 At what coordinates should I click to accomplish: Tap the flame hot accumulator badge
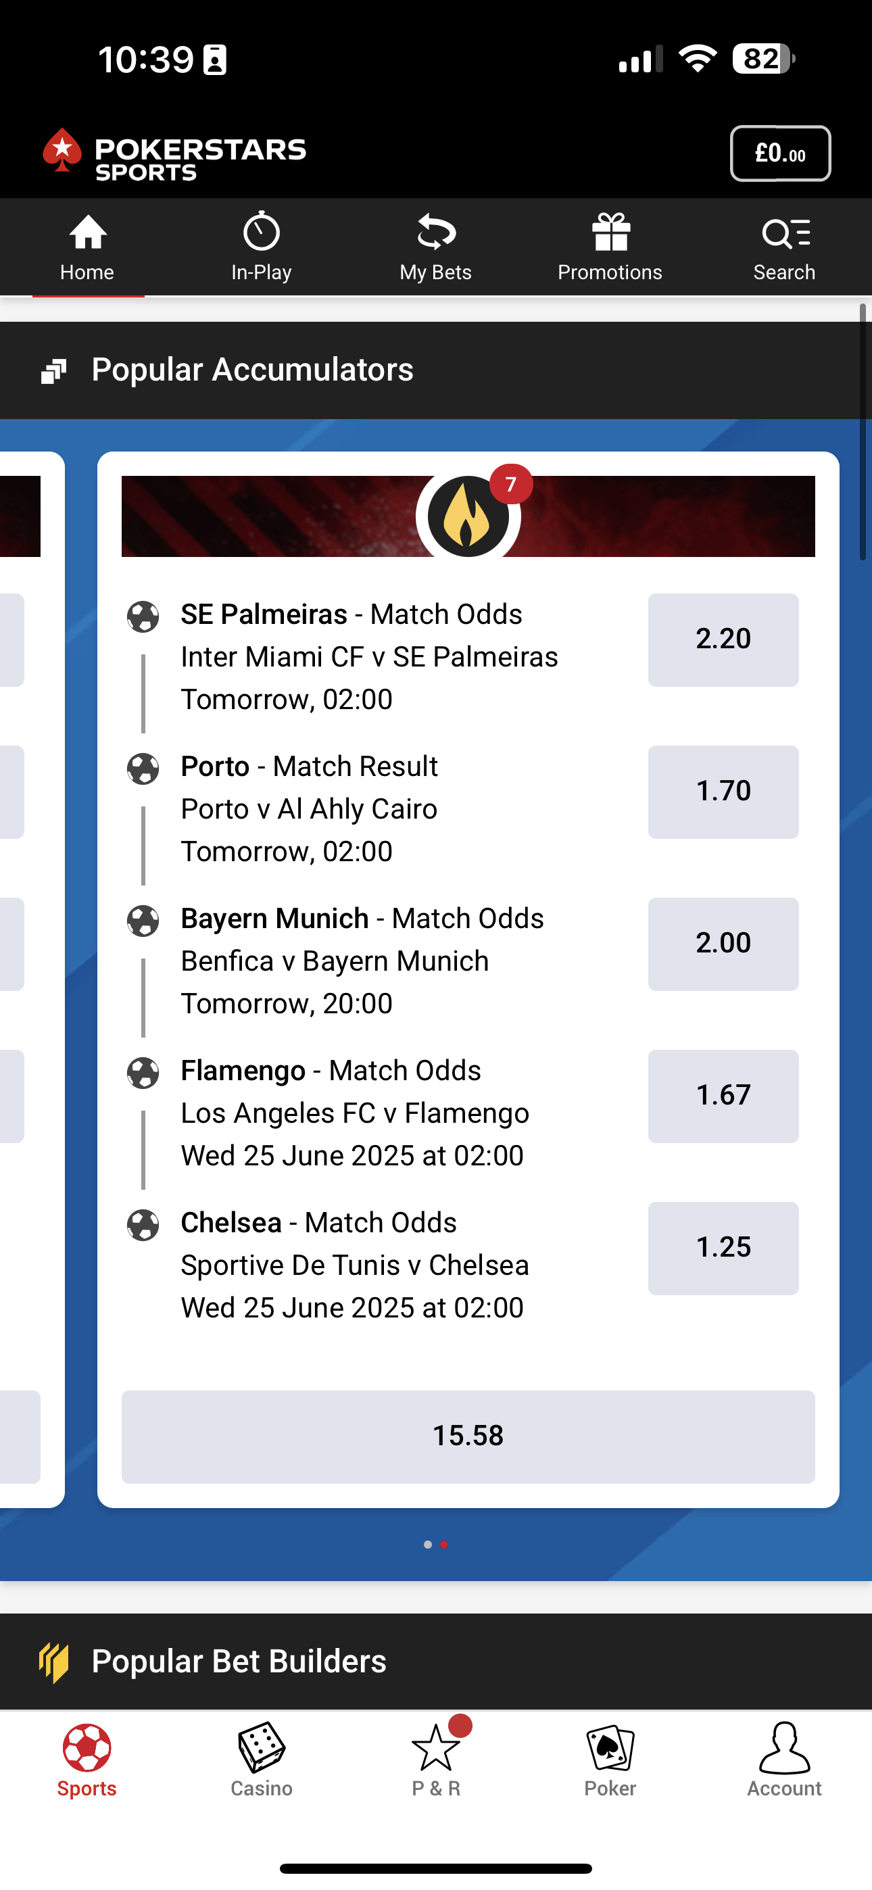[x=469, y=516]
